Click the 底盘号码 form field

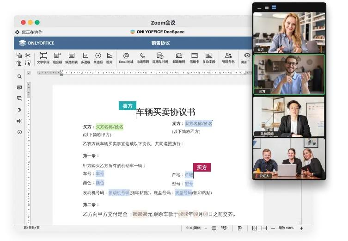coord(183,193)
